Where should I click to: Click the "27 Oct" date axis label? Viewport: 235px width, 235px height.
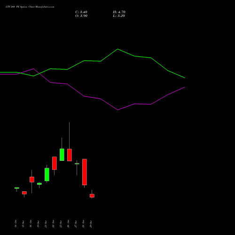click(x=76, y=224)
